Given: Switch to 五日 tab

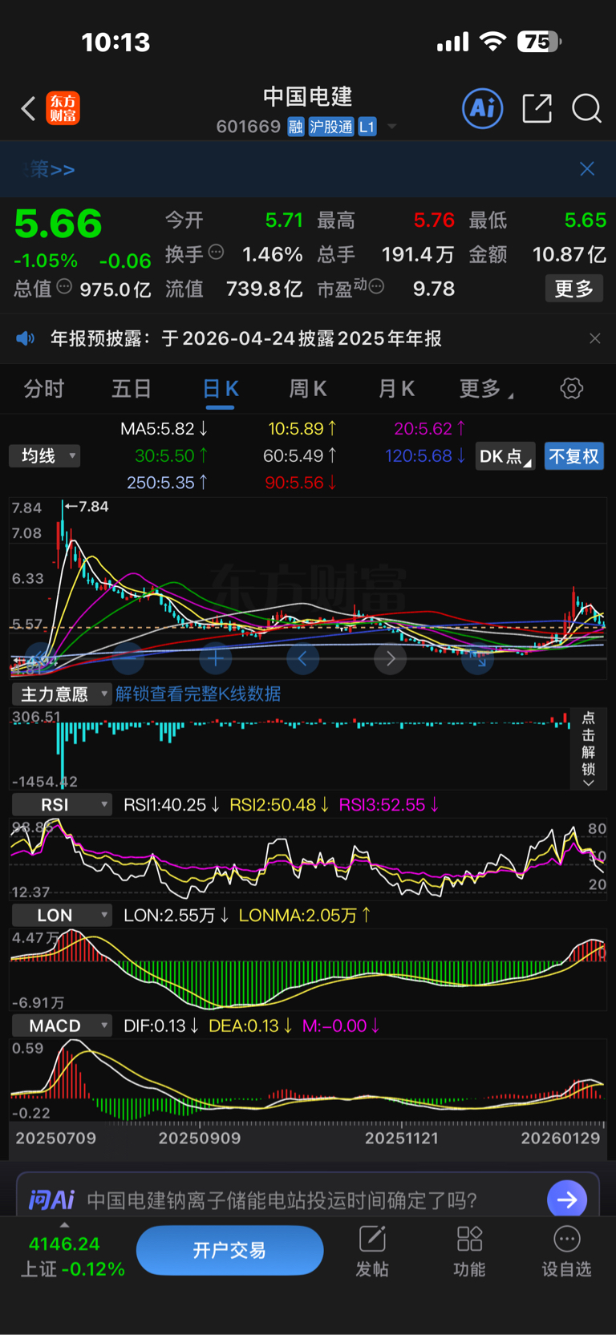Looking at the screenshot, I should coord(132,389).
